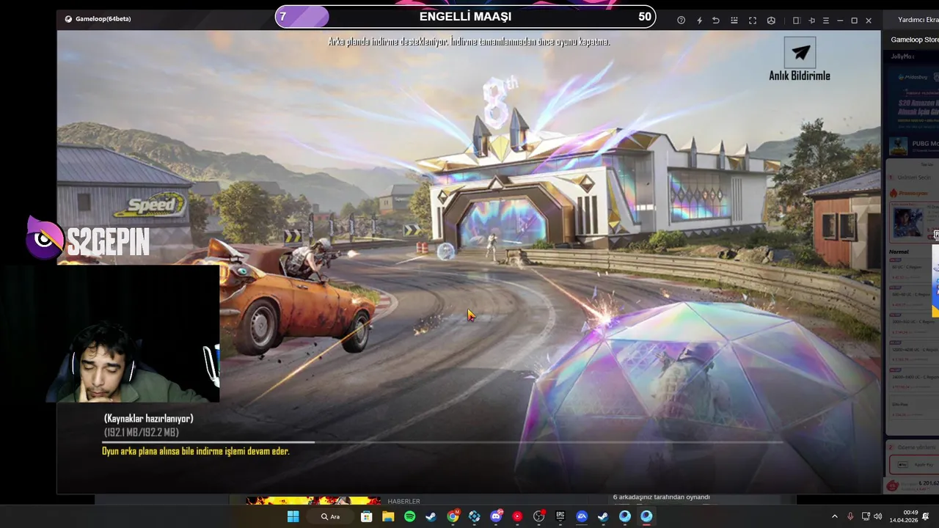Viewport: 939px width, 528px height.
Task: Open Microsoft Store from the taskbar
Action: [366, 516]
